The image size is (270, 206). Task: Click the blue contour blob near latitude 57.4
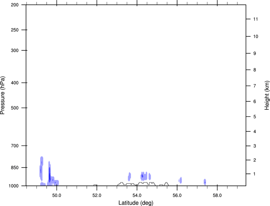pyautogui.click(x=205, y=182)
